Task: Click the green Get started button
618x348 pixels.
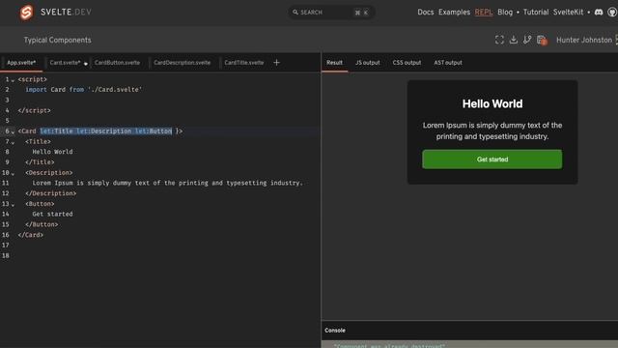Action: coord(492,159)
